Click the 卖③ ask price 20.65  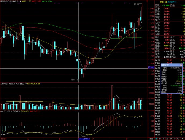pos(167,14)
